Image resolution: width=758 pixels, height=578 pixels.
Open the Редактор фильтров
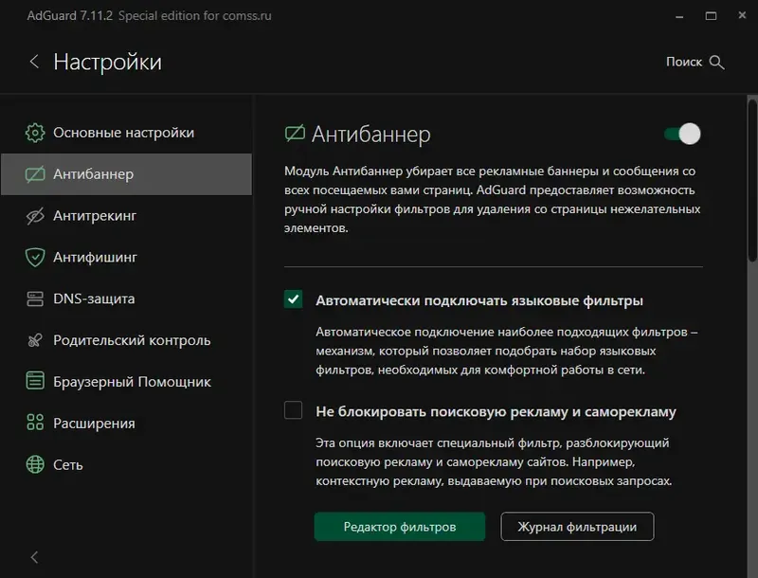point(399,527)
